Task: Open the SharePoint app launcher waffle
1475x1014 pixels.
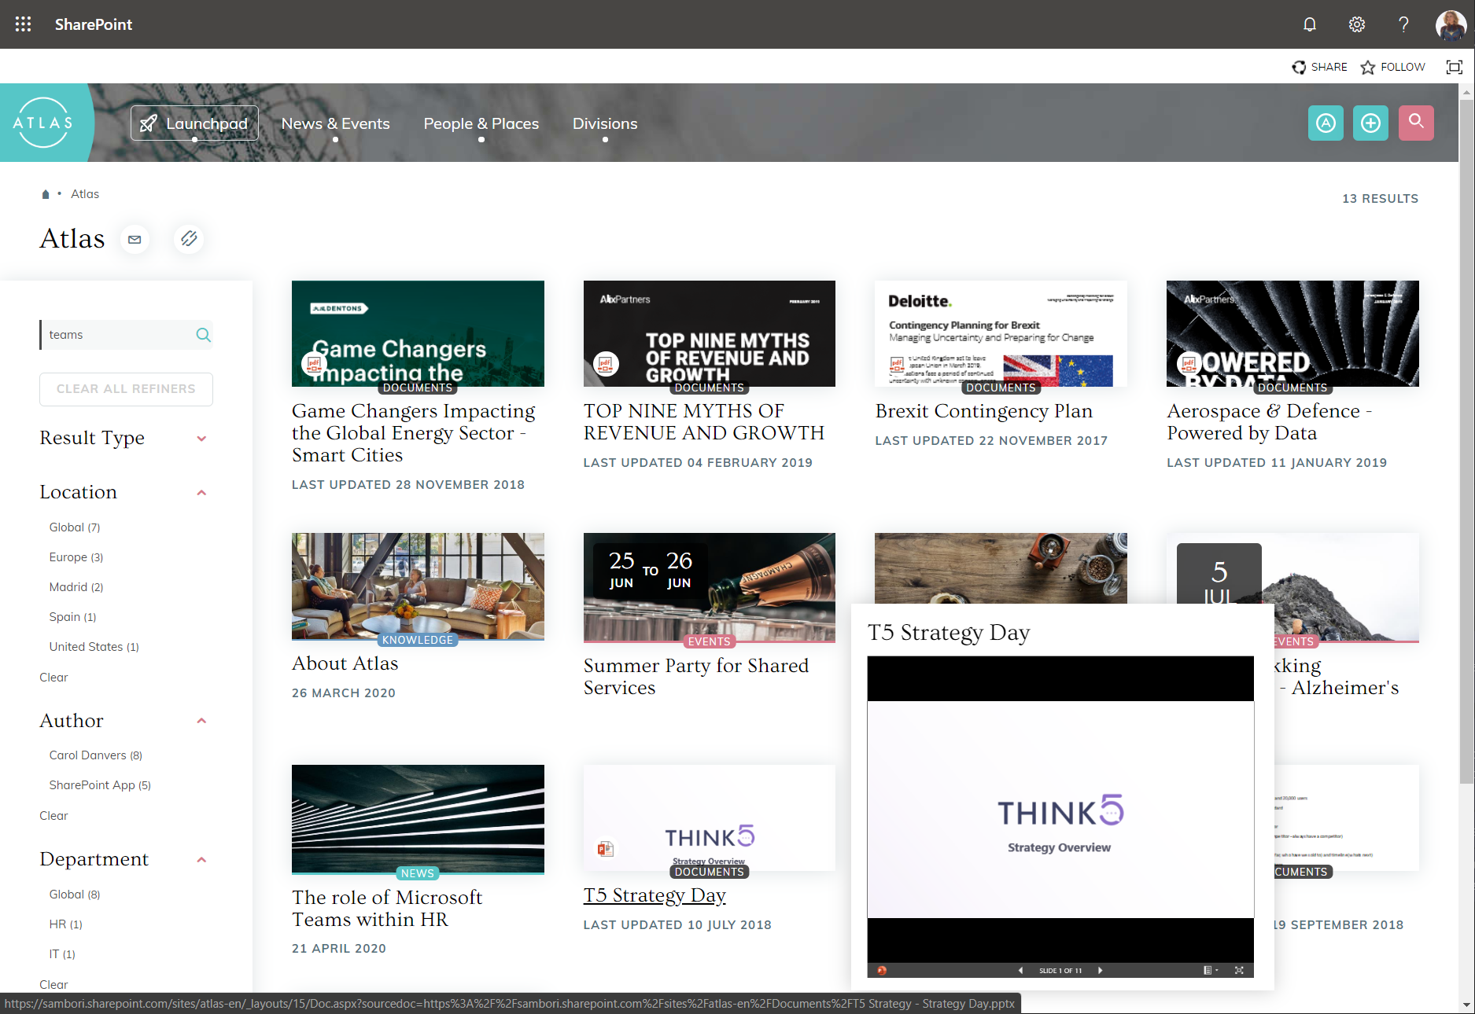Action: pyautogui.click(x=23, y=24)
